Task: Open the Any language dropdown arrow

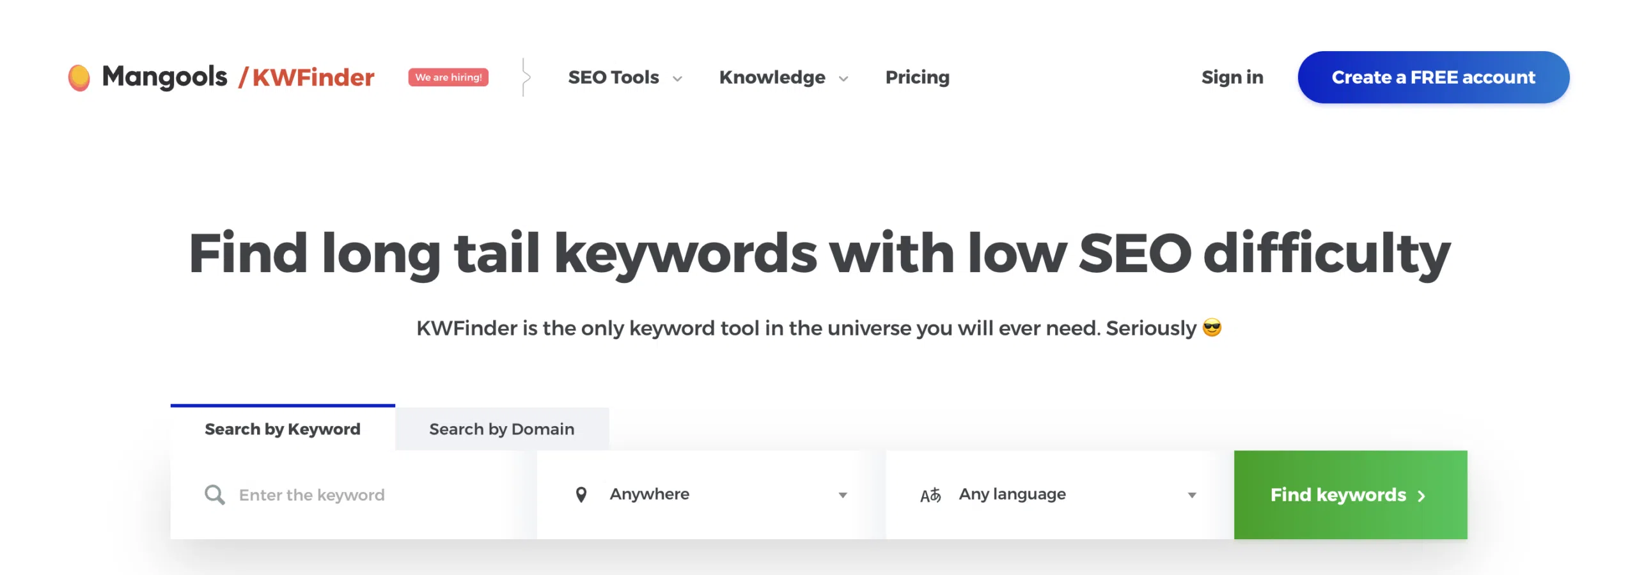Action: pos(1192,495)
